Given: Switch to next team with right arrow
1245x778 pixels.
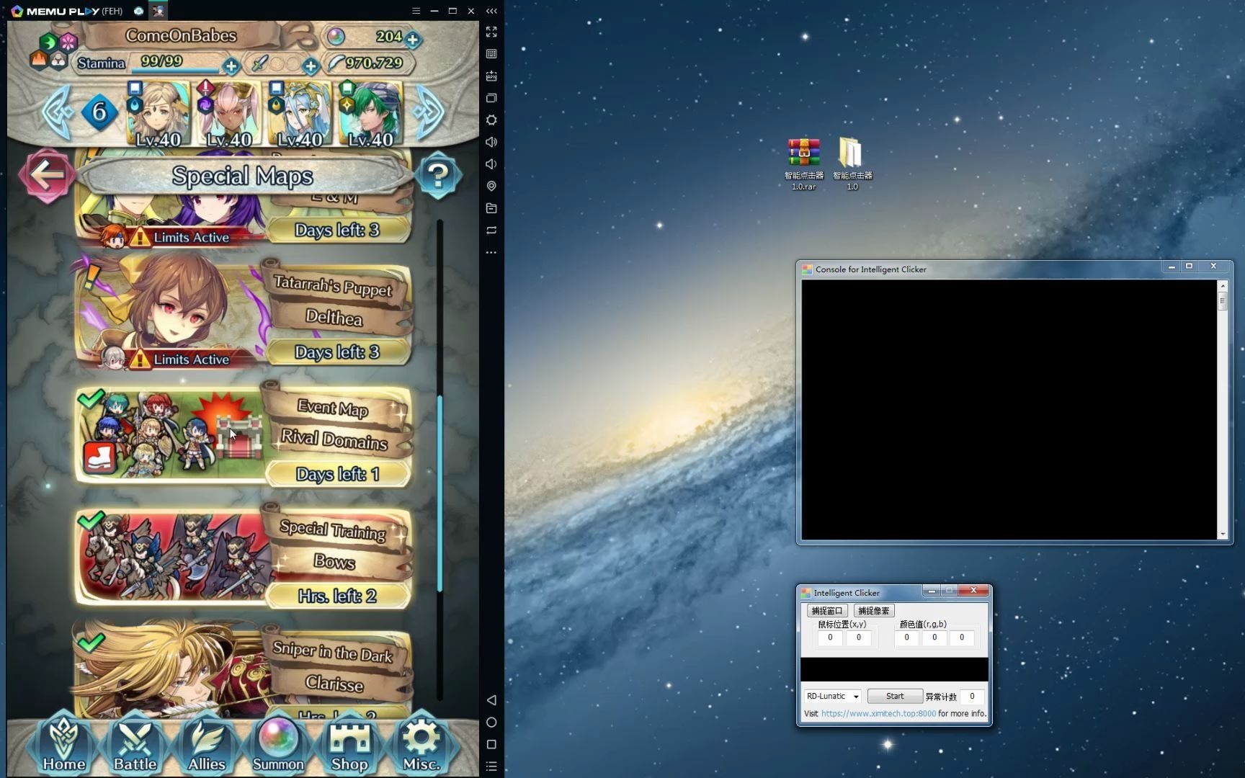Looking at the screenshot, I should pyautogui.click(x=429, y=111).
